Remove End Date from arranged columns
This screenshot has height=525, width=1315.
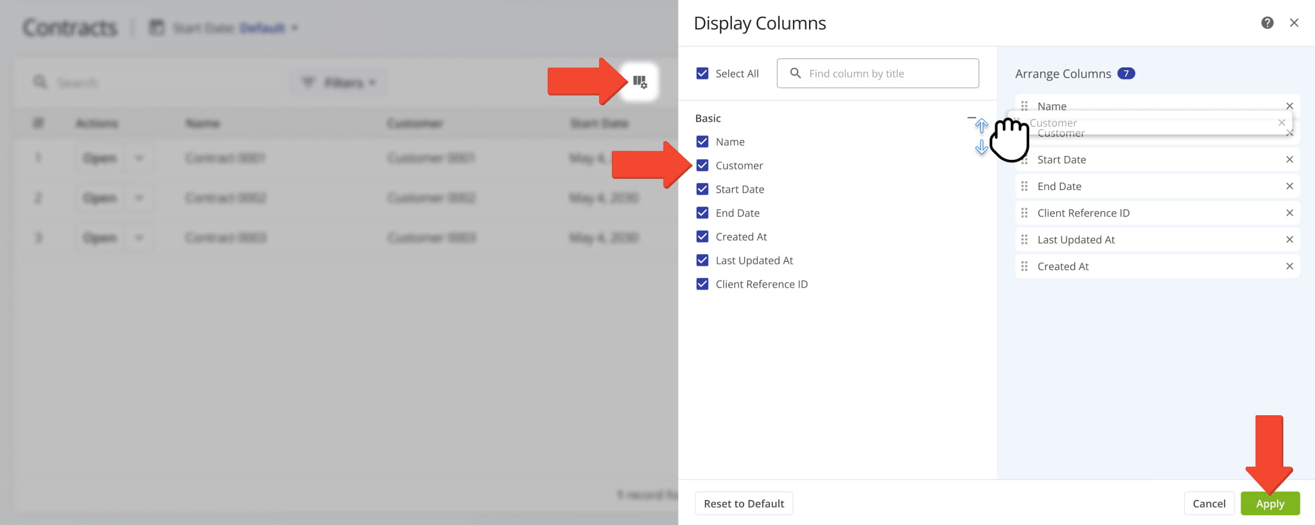tap(1289, 186)
